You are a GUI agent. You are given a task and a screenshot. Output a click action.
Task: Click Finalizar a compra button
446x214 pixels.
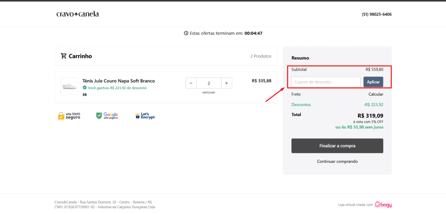tap(337, 146)
